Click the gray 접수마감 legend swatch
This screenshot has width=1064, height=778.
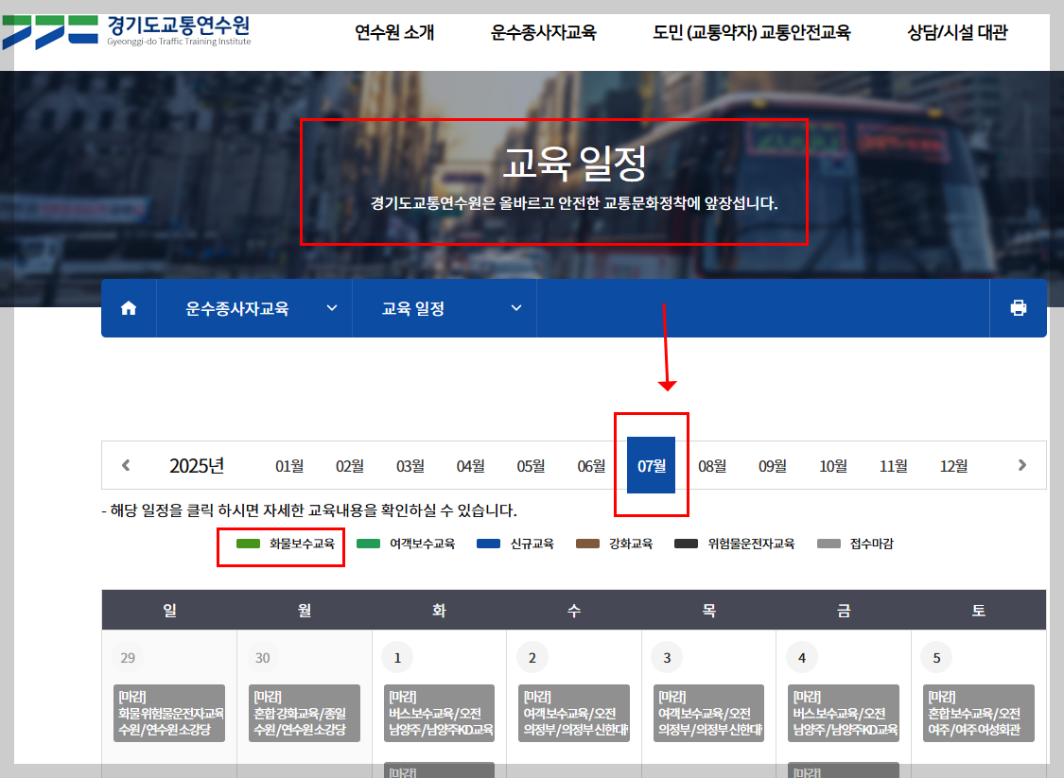(829, 544)
